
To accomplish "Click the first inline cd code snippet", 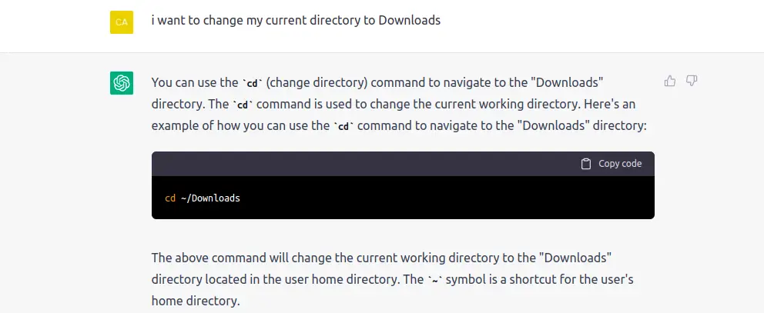I will pos(252,83).
